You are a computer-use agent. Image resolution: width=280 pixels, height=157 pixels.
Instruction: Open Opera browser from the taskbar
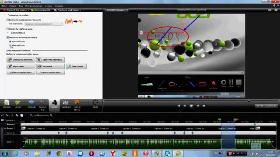coord(91,154)
